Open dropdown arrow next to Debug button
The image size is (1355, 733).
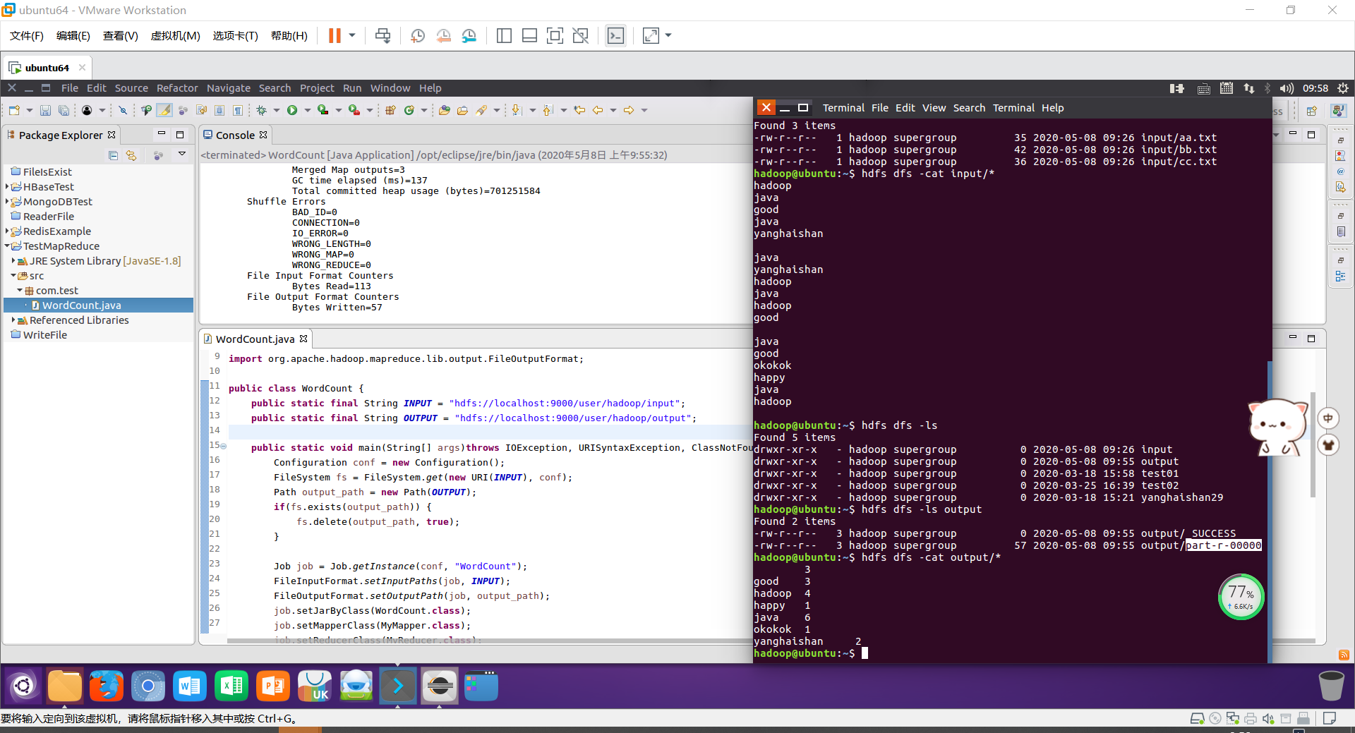pos(276,110)
